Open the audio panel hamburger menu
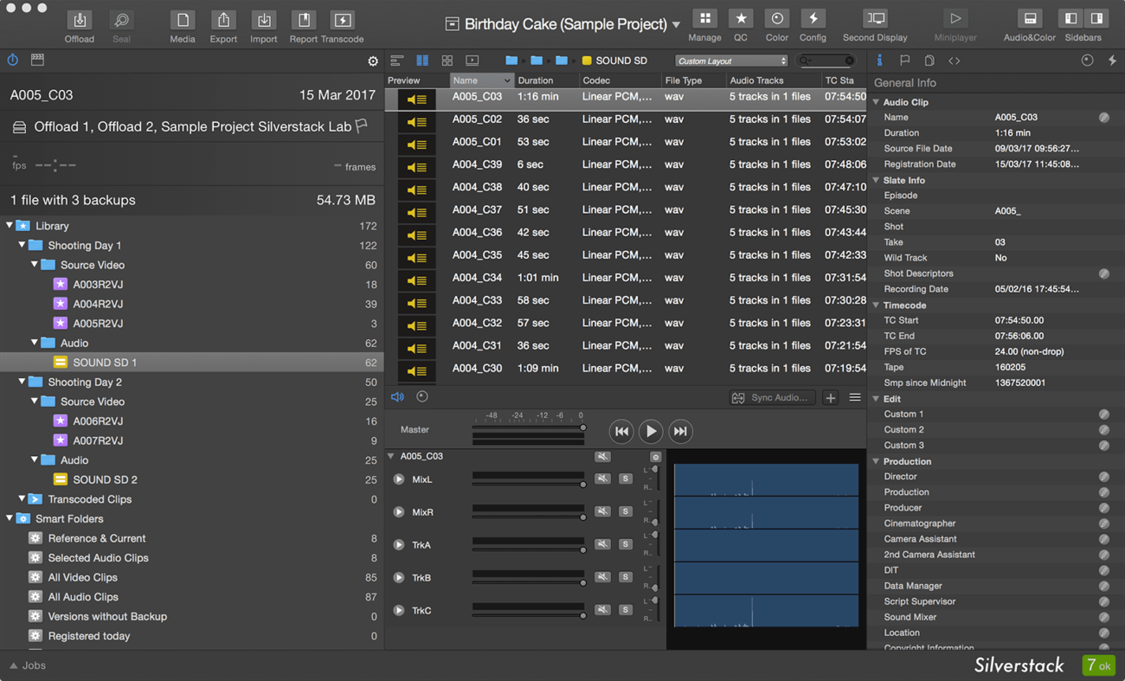 (855, 398)
